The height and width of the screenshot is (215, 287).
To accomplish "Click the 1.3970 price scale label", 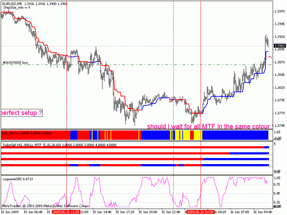I will tap(280, 11).
